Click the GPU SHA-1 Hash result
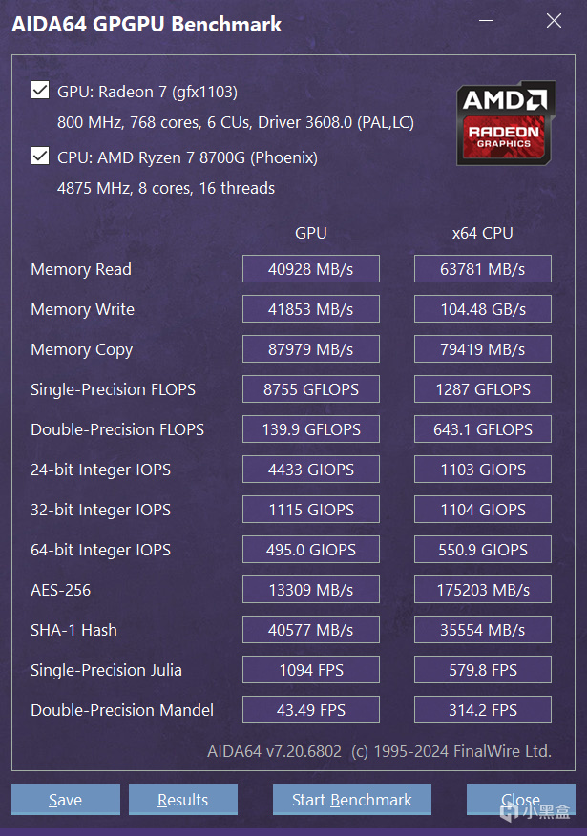Image resolution: width=587 pixels, height=836 pixels. coord(310,630)
